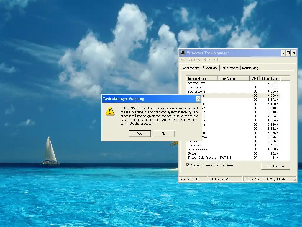Click the Task Manager title bar icon
The image size is (302, 227).
click(183, 53)
